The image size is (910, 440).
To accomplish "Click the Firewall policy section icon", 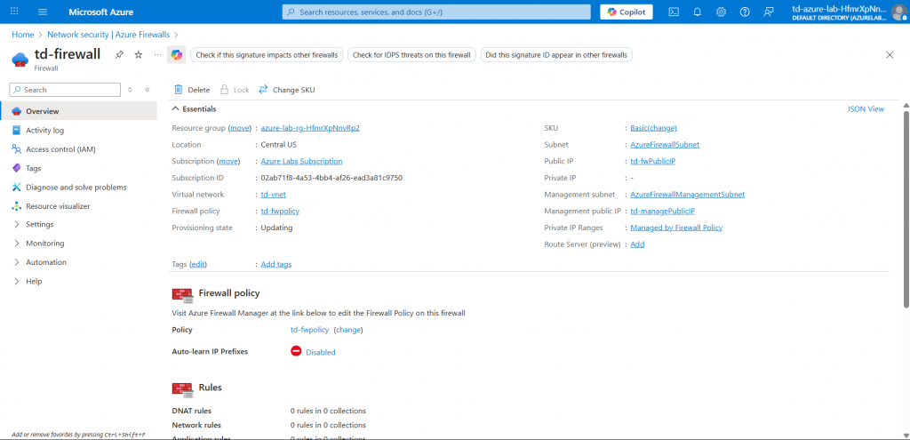I will [183, 295].
